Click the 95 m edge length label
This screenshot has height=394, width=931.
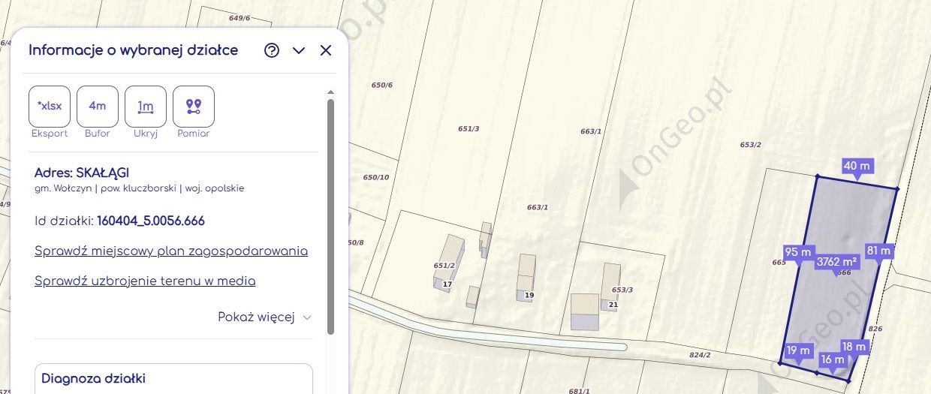click(798, 252)
